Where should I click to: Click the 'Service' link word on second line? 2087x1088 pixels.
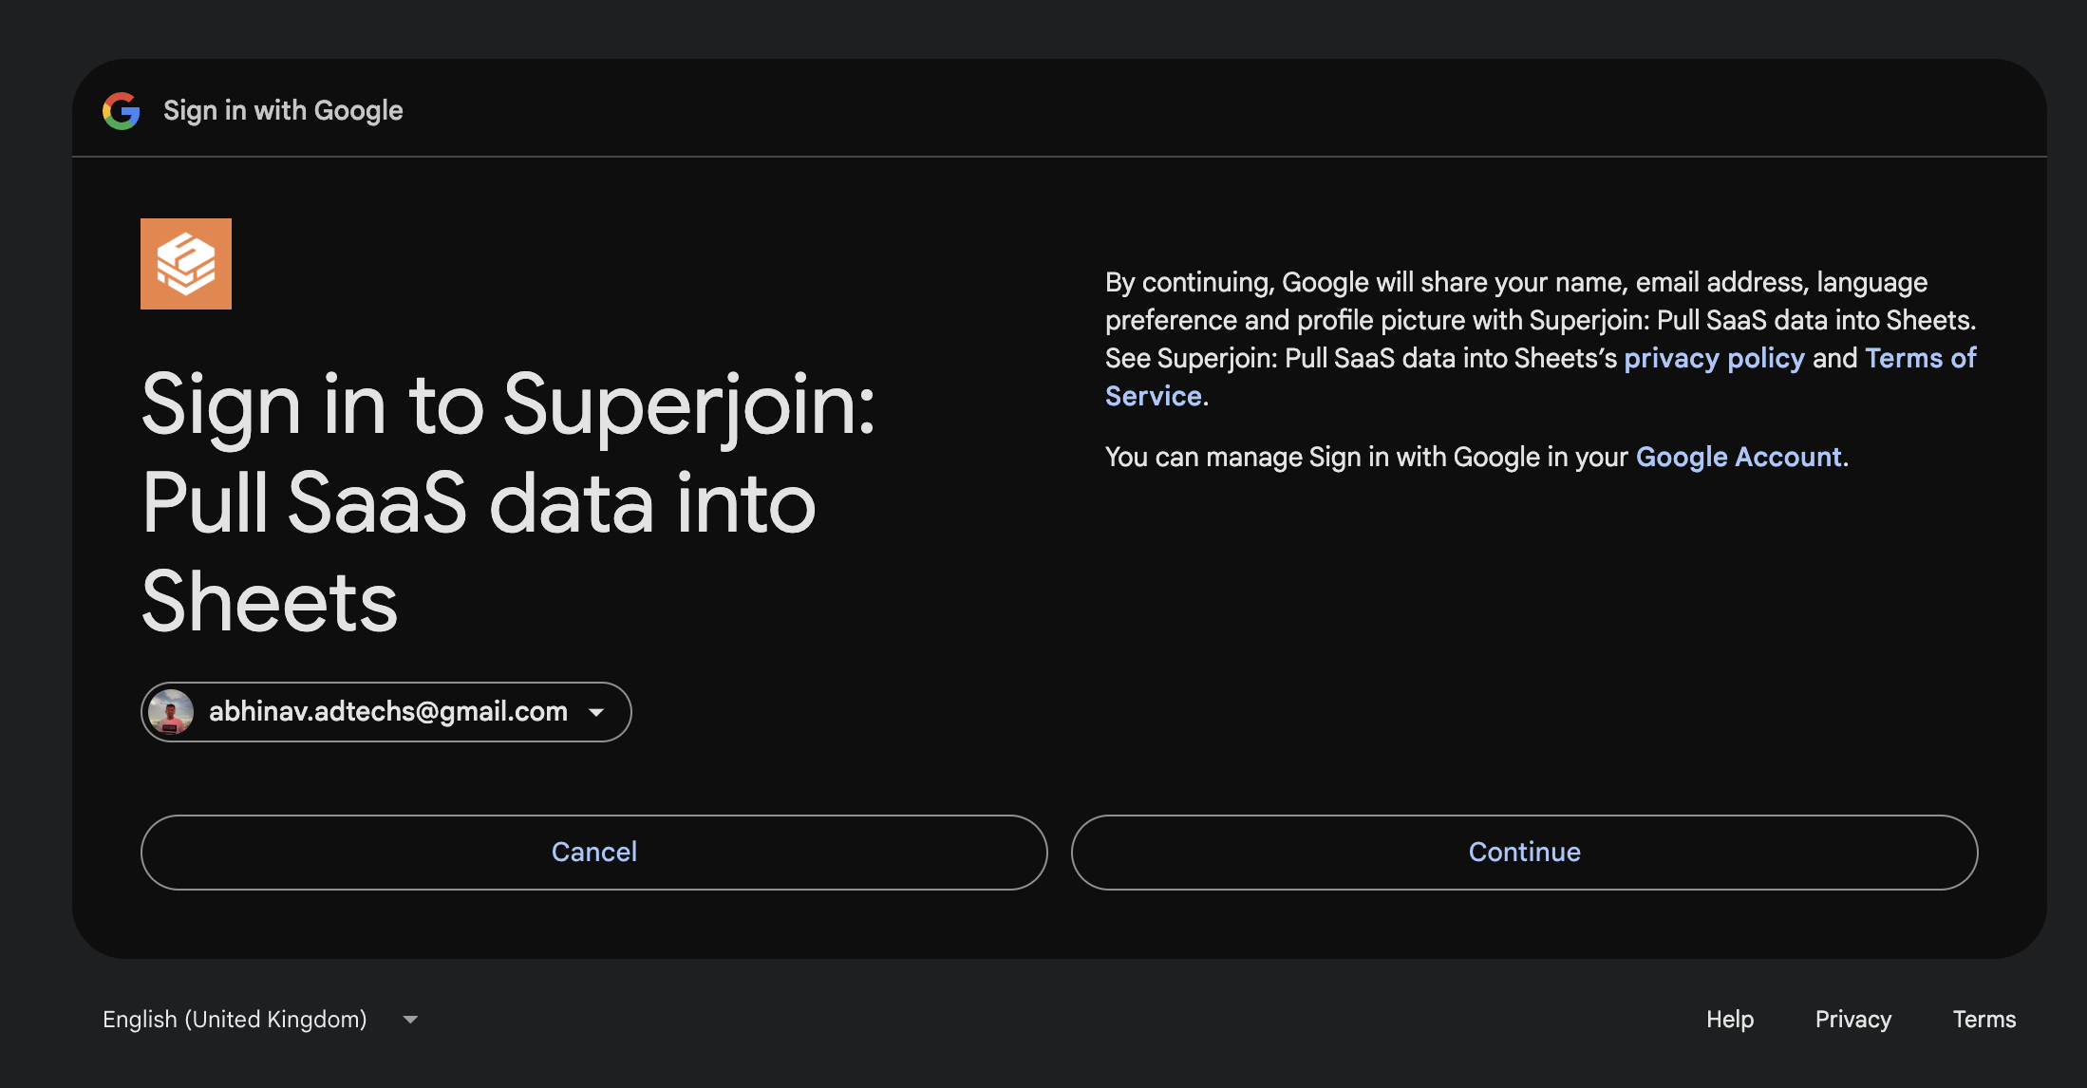pyautogui.click(x=1154, y=397)
